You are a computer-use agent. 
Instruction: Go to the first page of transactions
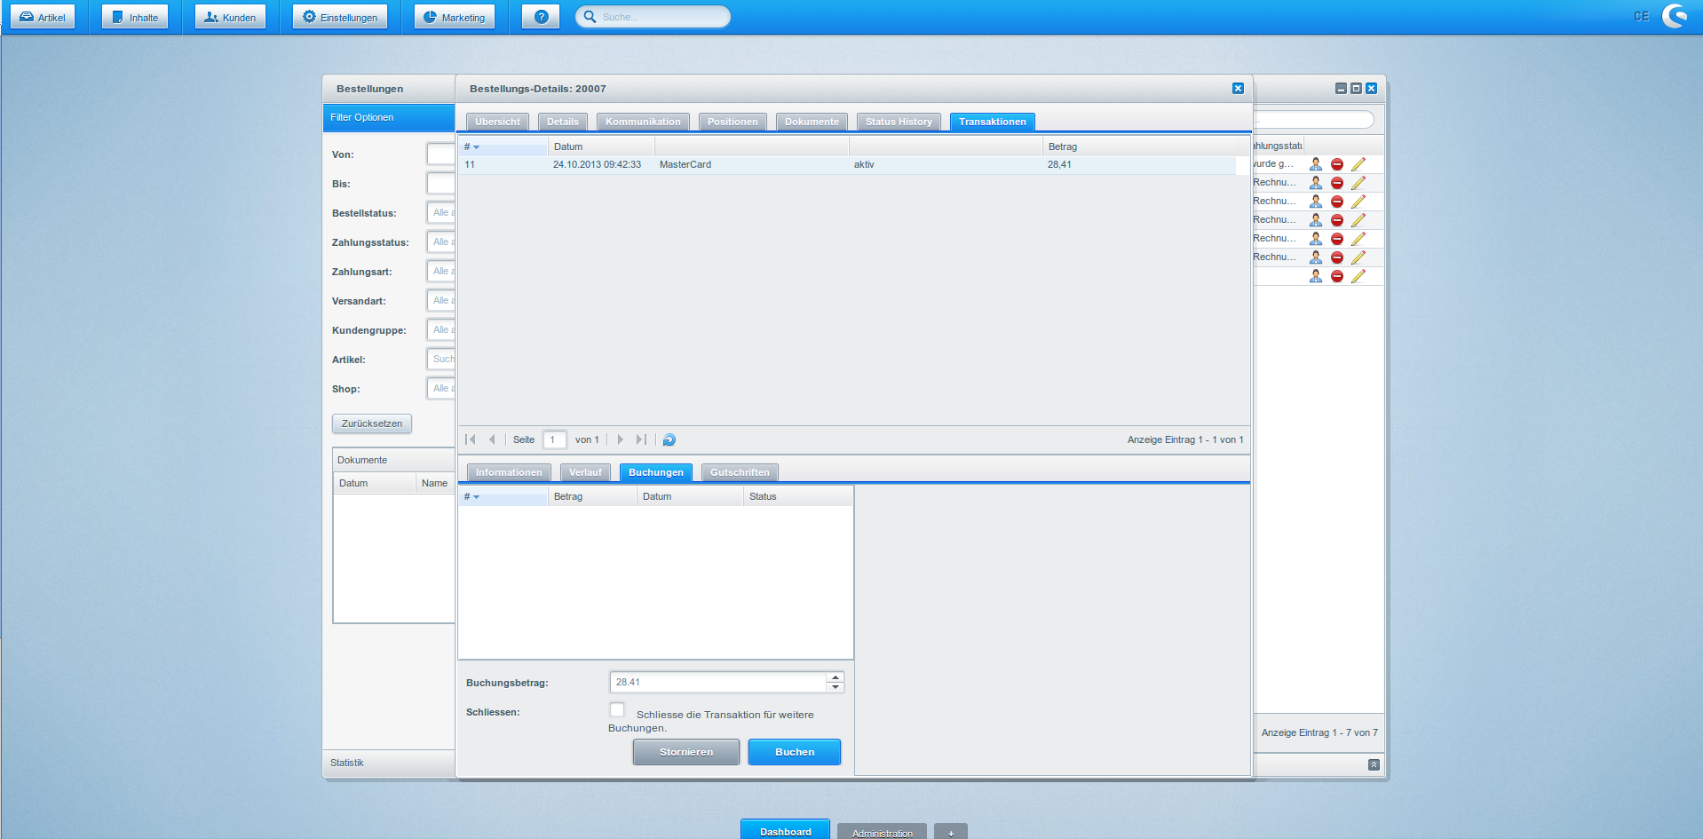coord(471,439)
